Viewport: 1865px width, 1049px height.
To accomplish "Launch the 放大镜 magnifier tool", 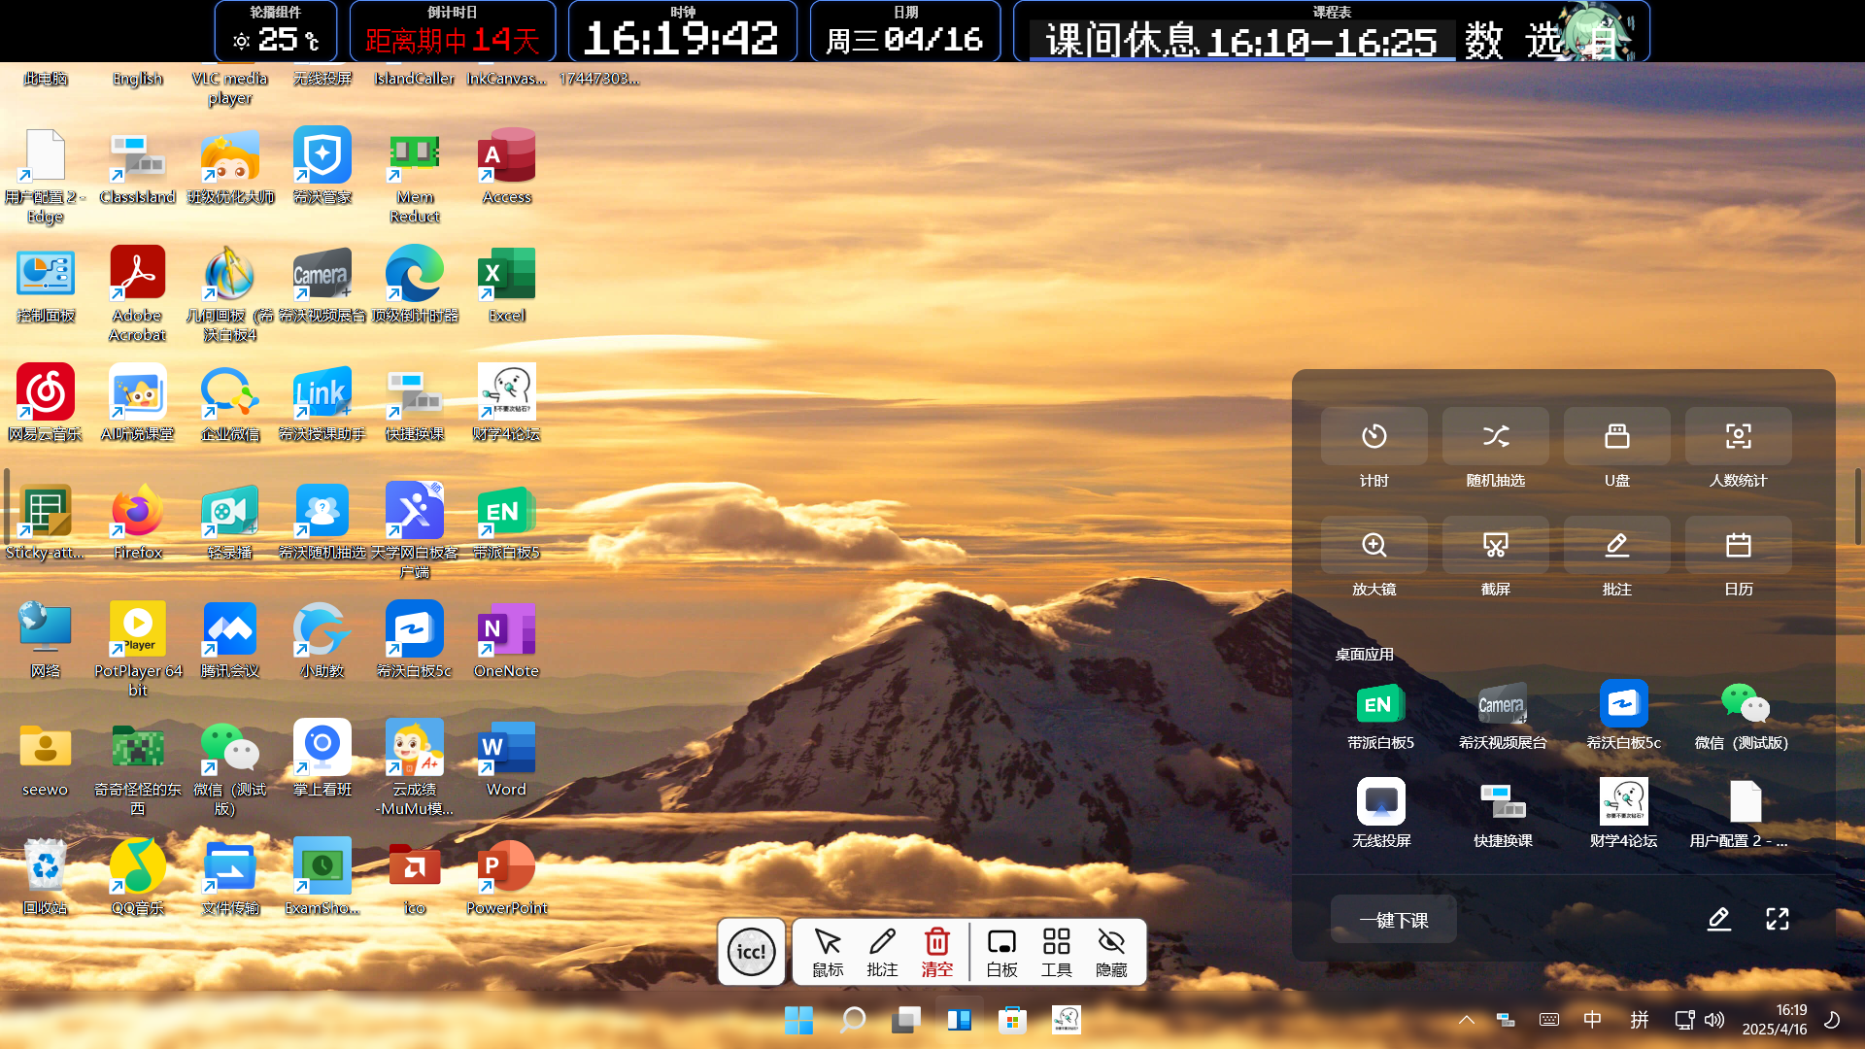I will tap(1373, 546).
